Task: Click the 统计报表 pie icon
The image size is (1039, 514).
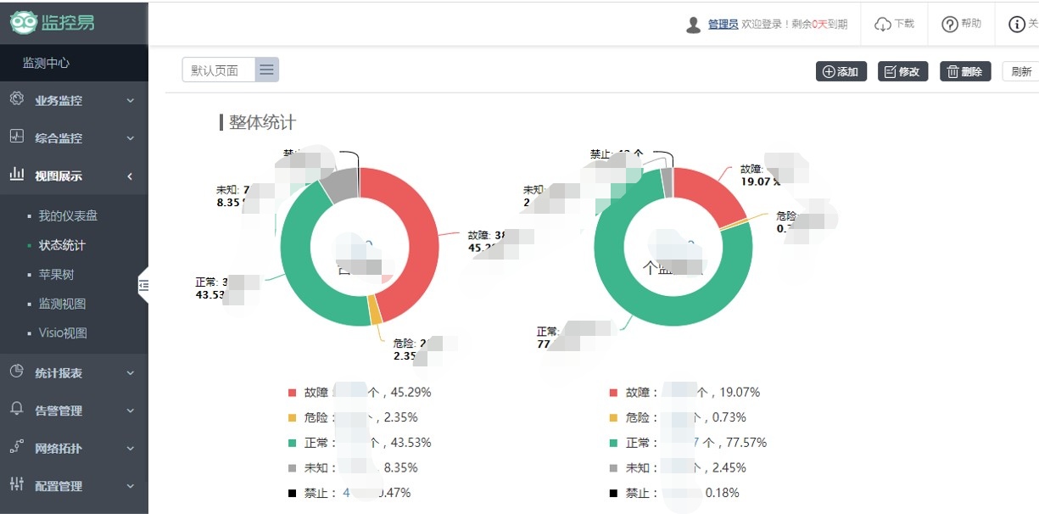Action: (16, 372)
